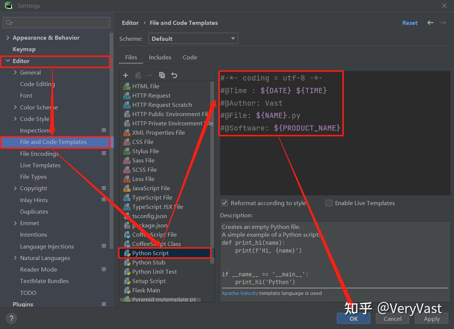
Task: Click the magnifier icon in settings search
Action: pos(9,23)
